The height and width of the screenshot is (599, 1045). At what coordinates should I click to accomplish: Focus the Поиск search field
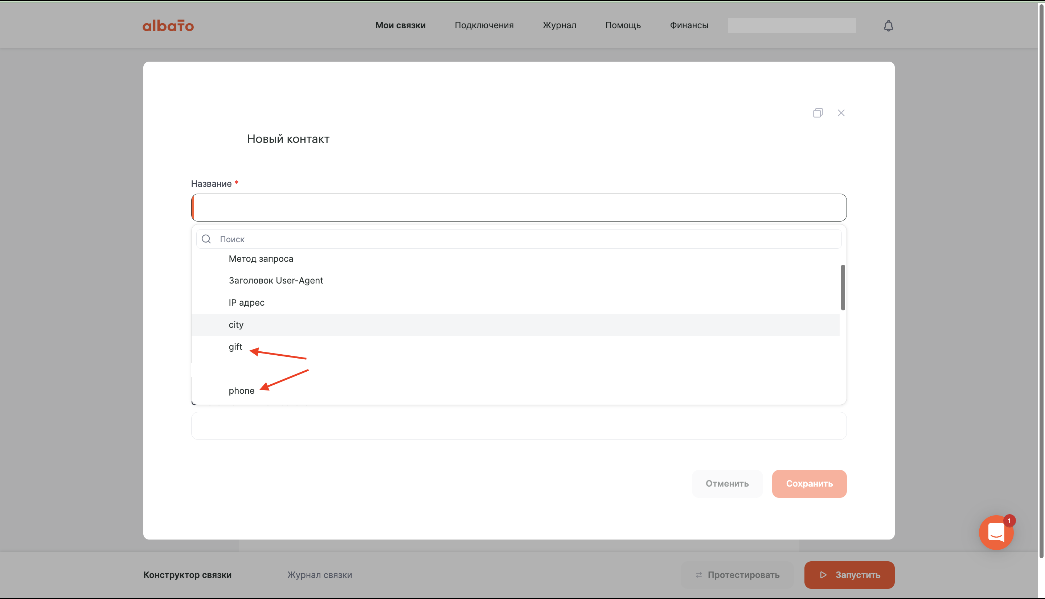(519, 239)
